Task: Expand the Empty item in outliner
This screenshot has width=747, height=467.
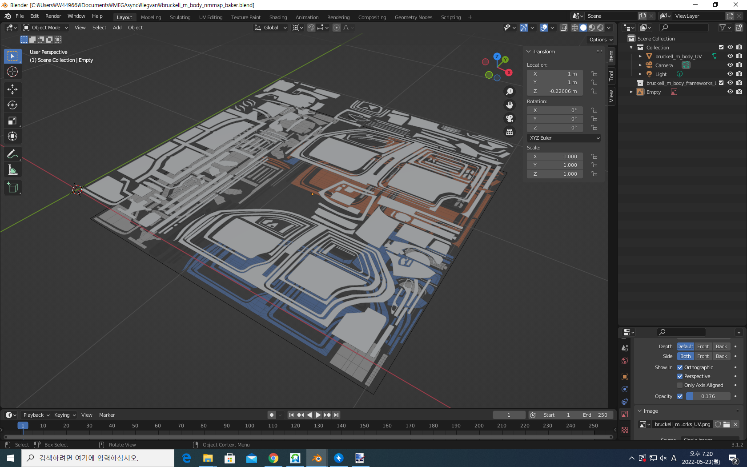Action: click(631, 92)
